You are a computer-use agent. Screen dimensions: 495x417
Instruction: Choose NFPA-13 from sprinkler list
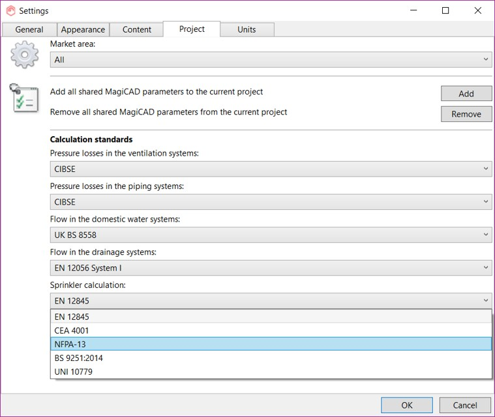point(271,344)
